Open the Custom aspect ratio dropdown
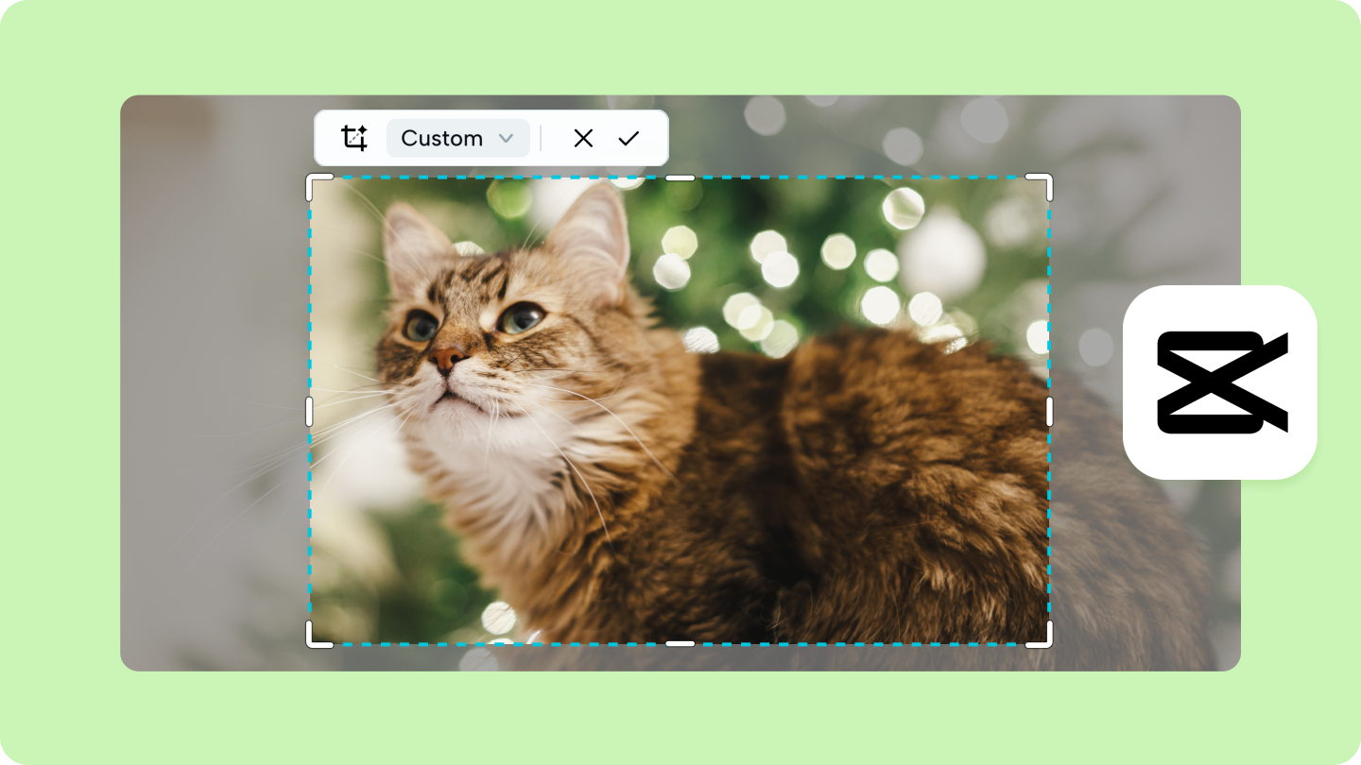This screenshot has height=765, width=1361. point(457,138)
